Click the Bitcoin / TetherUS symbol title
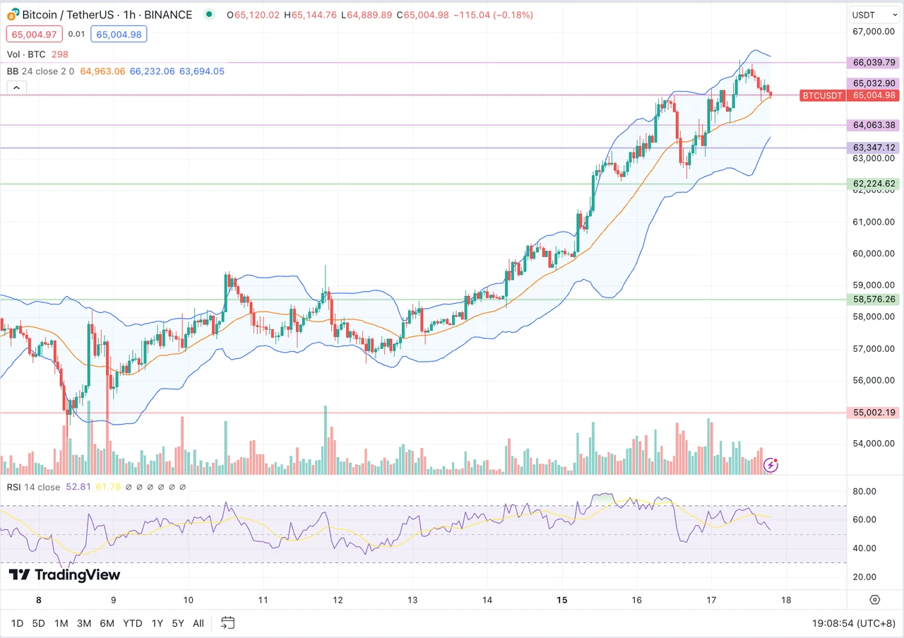Viewport: 904px width, 638px height. 107,15
